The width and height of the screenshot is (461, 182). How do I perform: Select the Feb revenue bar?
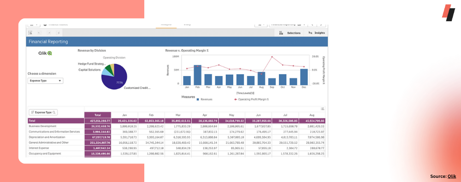[x=198, y=75]
